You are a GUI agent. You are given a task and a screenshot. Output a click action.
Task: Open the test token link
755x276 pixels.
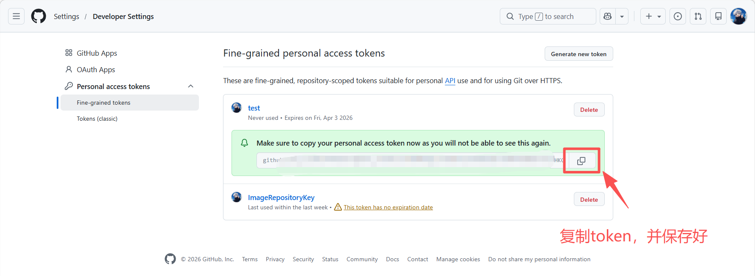tap(254, 108)
